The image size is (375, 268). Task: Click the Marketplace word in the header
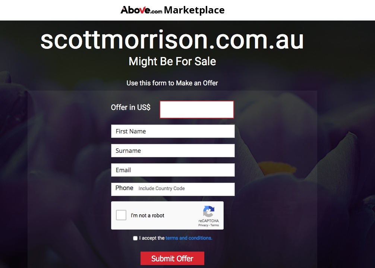pos(194,10)
